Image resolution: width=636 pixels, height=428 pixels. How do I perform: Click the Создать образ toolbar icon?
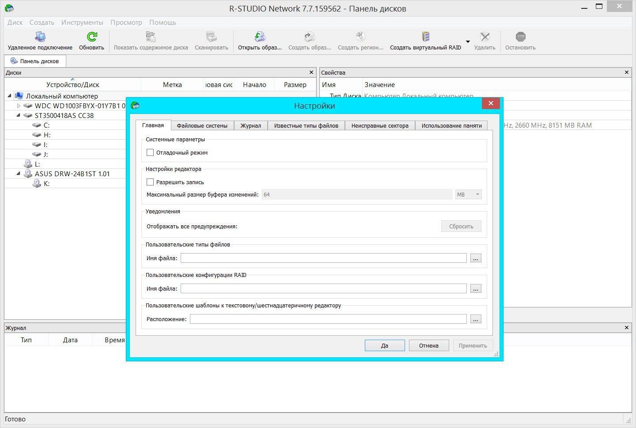point(310,37)
